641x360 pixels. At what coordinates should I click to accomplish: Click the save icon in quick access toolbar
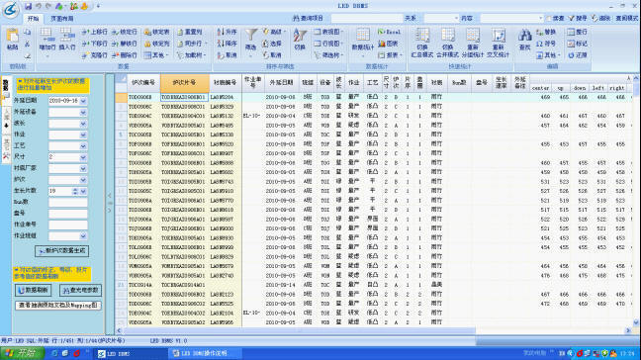(x=29, y=6)
